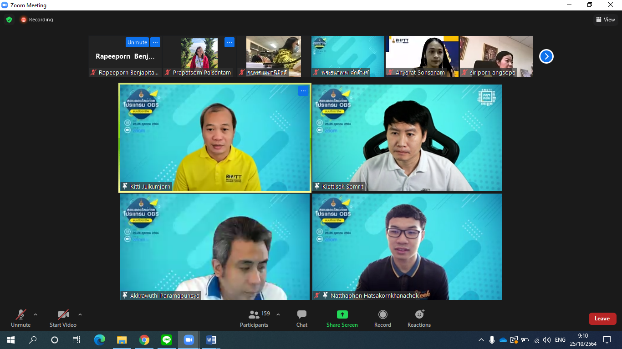Image resolution: width=622 pixels, height=349 pixels.
Task: Open Windows taskbar search
Action: [x=33, y=340]
